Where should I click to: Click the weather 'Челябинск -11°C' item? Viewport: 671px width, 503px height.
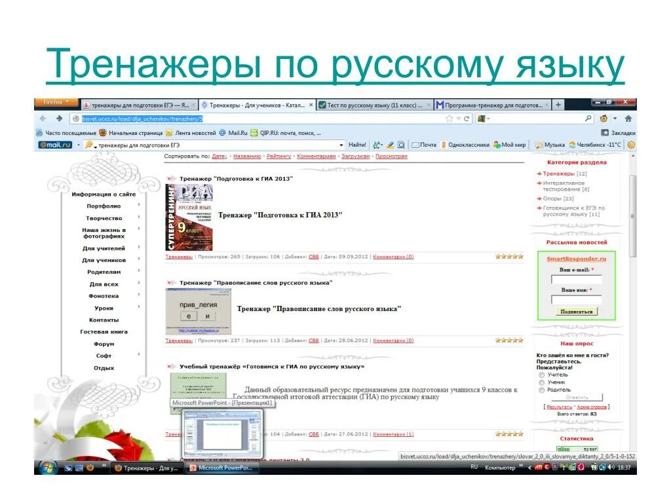click(594, 145)
